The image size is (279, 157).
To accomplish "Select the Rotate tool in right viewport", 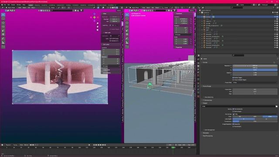I will click(127, 27).
